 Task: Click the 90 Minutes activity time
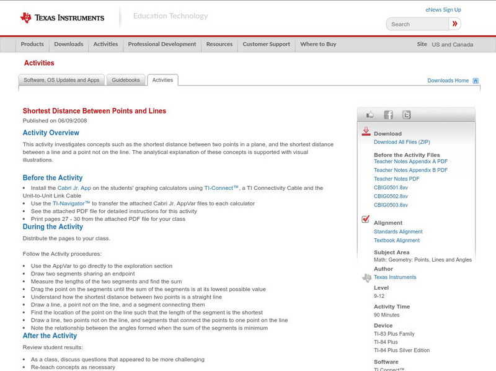point(386,315)
